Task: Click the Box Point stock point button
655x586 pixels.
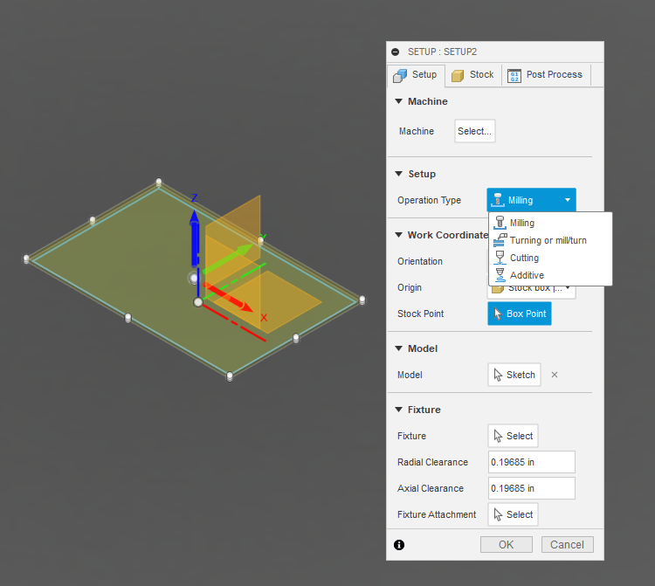Action: (520, 314)
